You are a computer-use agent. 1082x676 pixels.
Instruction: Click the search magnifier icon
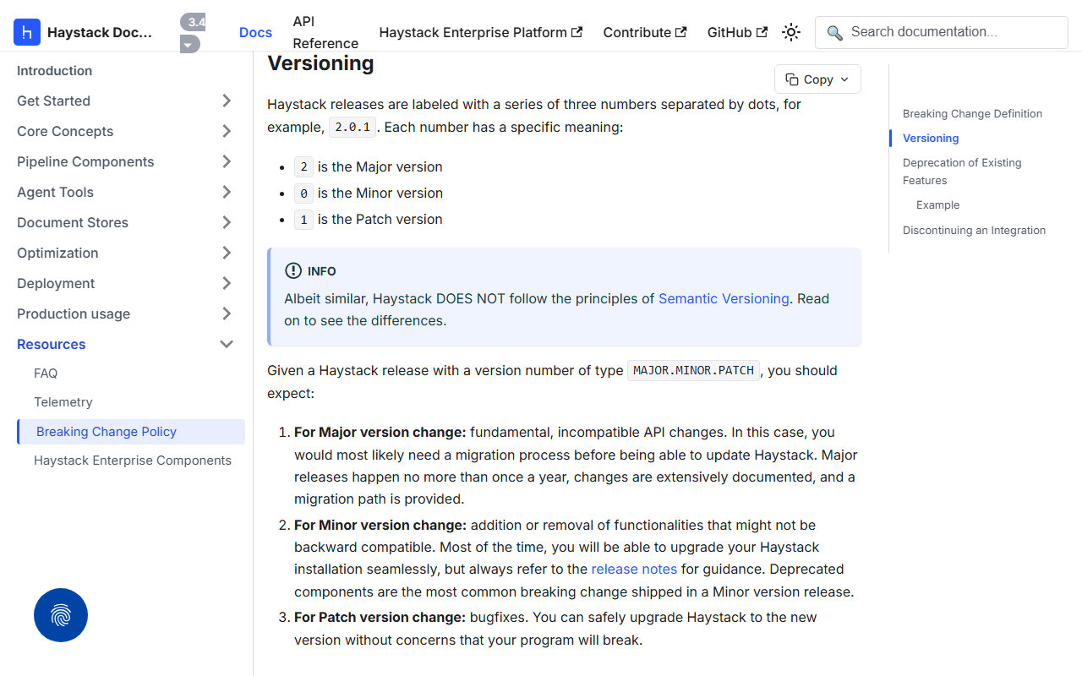pyautogui.click(x=834, y=32)
